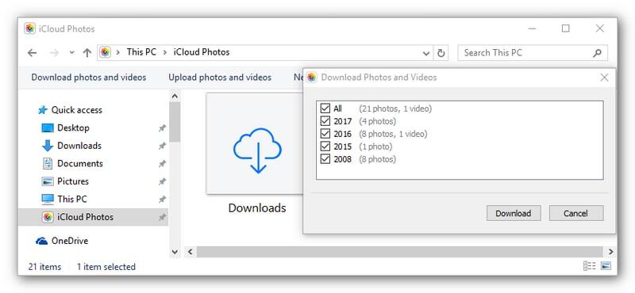The height and width of the screenshot is (293, 635).
Task: Expand the address bar history dropdown
Action: pos(426,53)
